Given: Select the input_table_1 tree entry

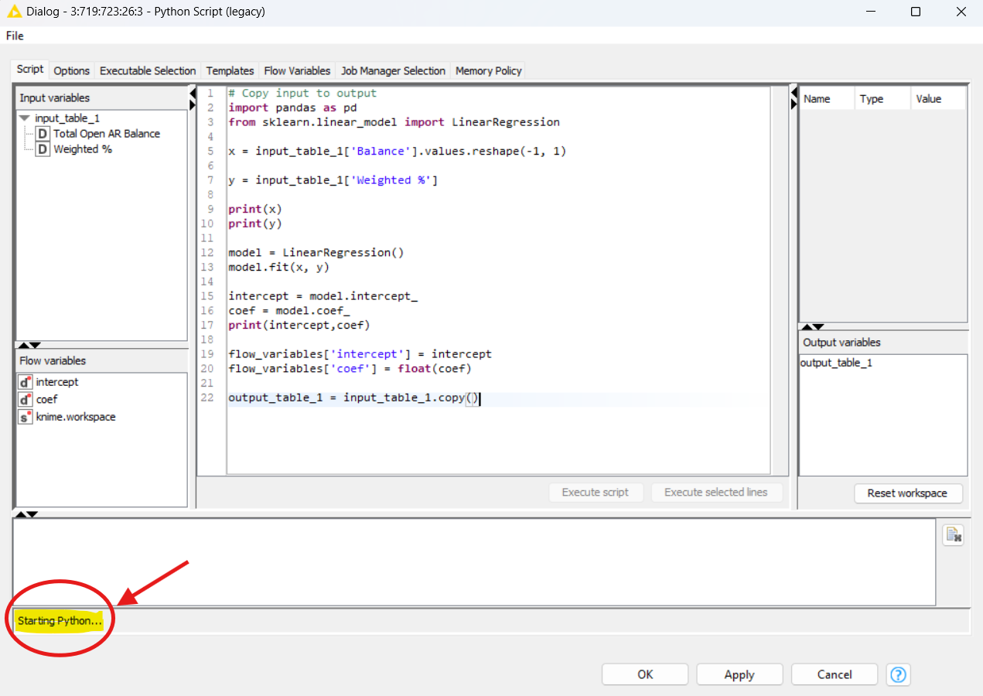Looking at the screenshot, I should 67,118.
